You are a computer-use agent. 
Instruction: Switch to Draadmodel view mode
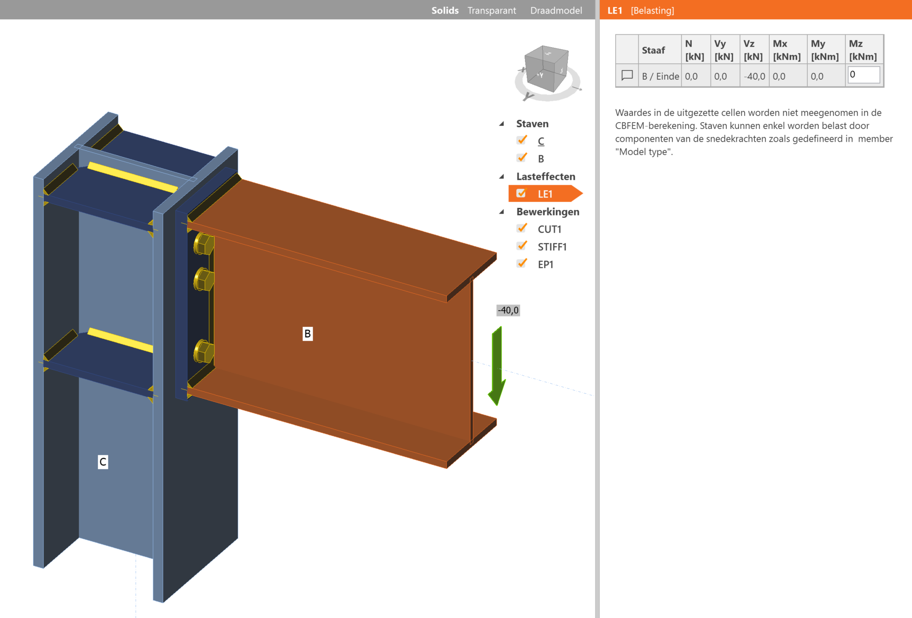556,10
